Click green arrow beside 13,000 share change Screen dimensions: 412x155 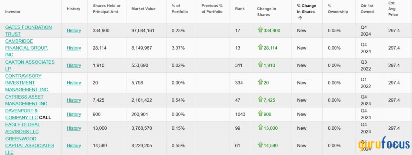coord(260,128)
